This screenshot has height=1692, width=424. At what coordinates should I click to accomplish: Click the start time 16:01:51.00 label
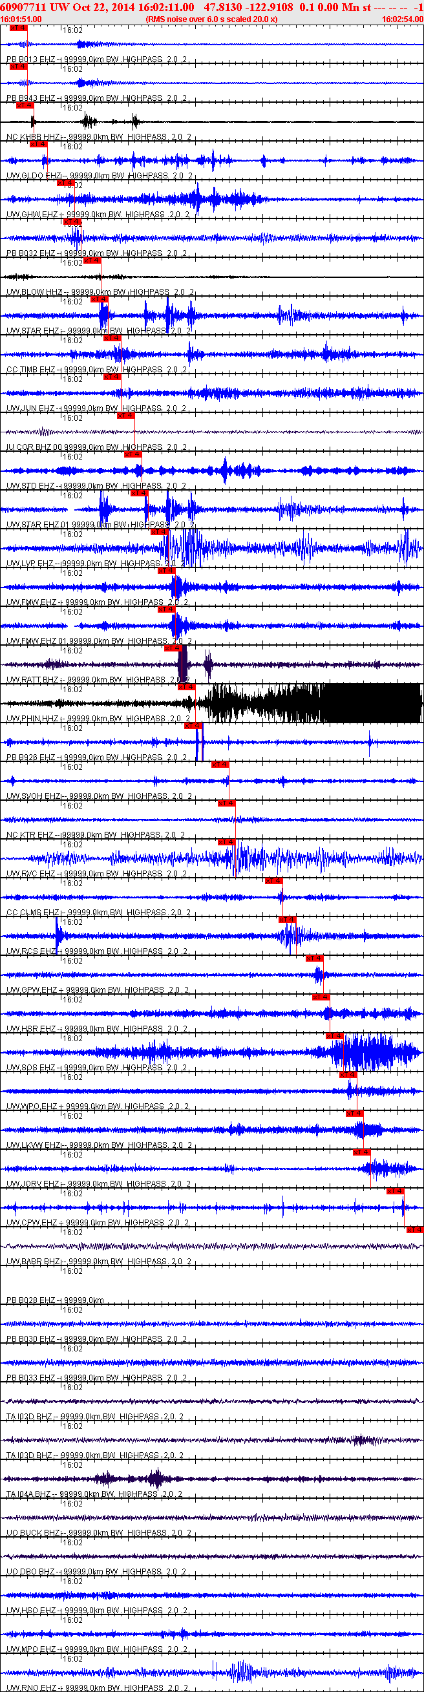point(21,19)
